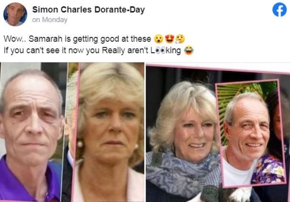The height and width of the screenshot is (202, 290).
Task: Click the surprised face emoji
Action: 158,39
